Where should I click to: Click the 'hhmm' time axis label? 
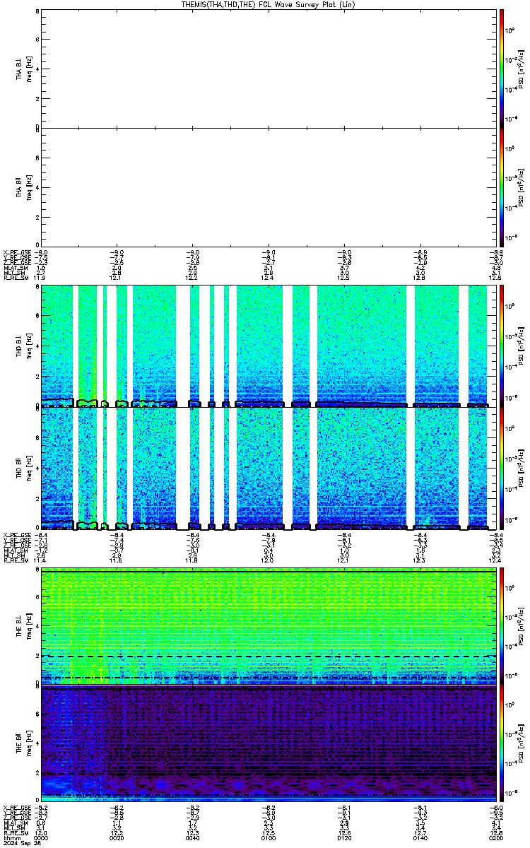11,839
